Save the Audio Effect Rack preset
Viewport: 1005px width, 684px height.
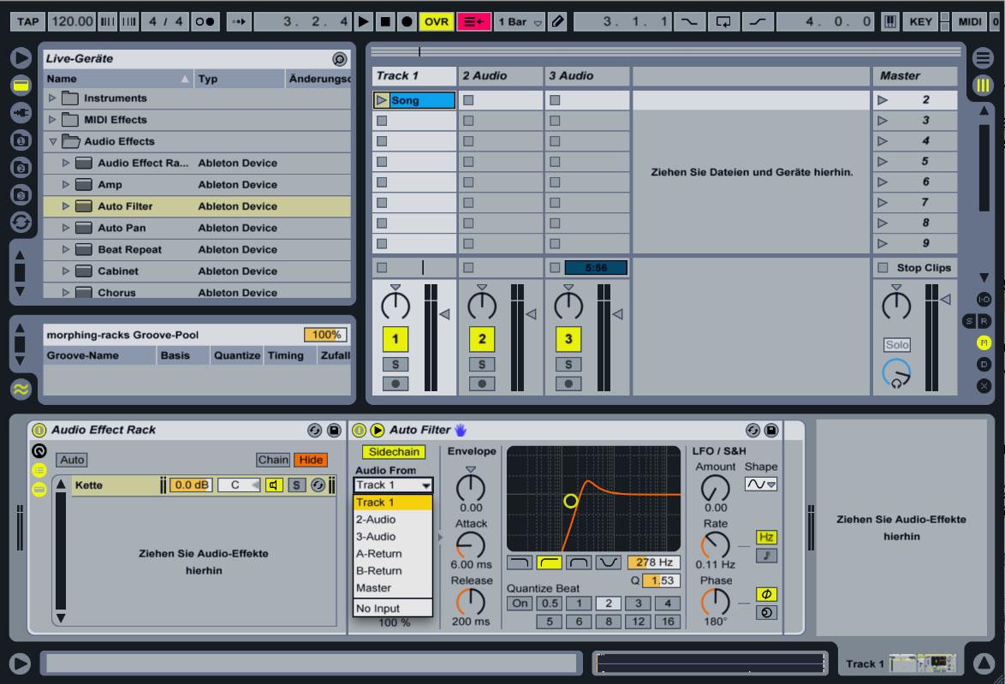tap(334, 430)
